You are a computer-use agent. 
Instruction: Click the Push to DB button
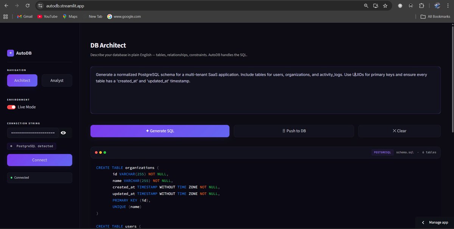(294, 131)
